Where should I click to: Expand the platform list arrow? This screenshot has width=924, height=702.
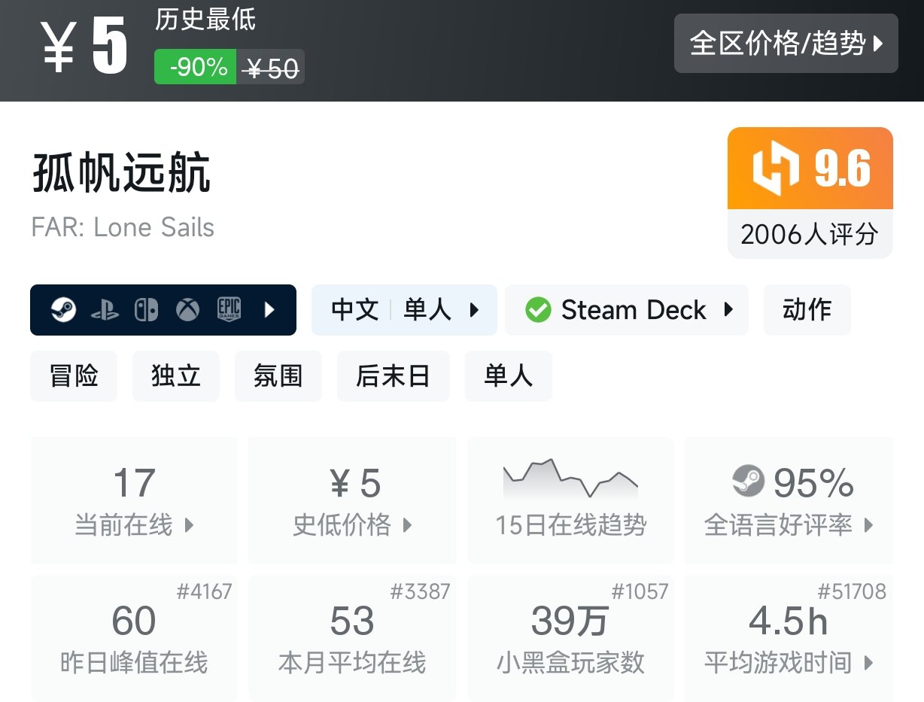point(269,310)
